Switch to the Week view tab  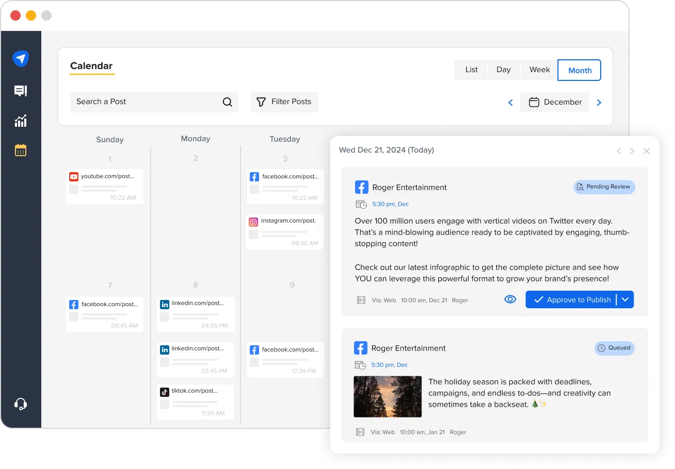point(539,70)
